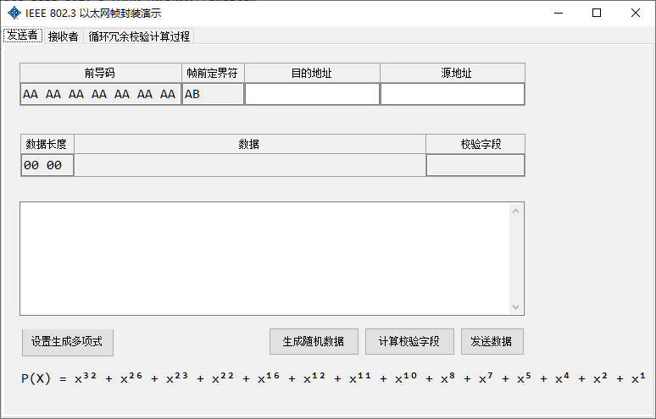656x419 pixels.
Task: Click the 设置生成多项式 button
Action: coord(67,342)
